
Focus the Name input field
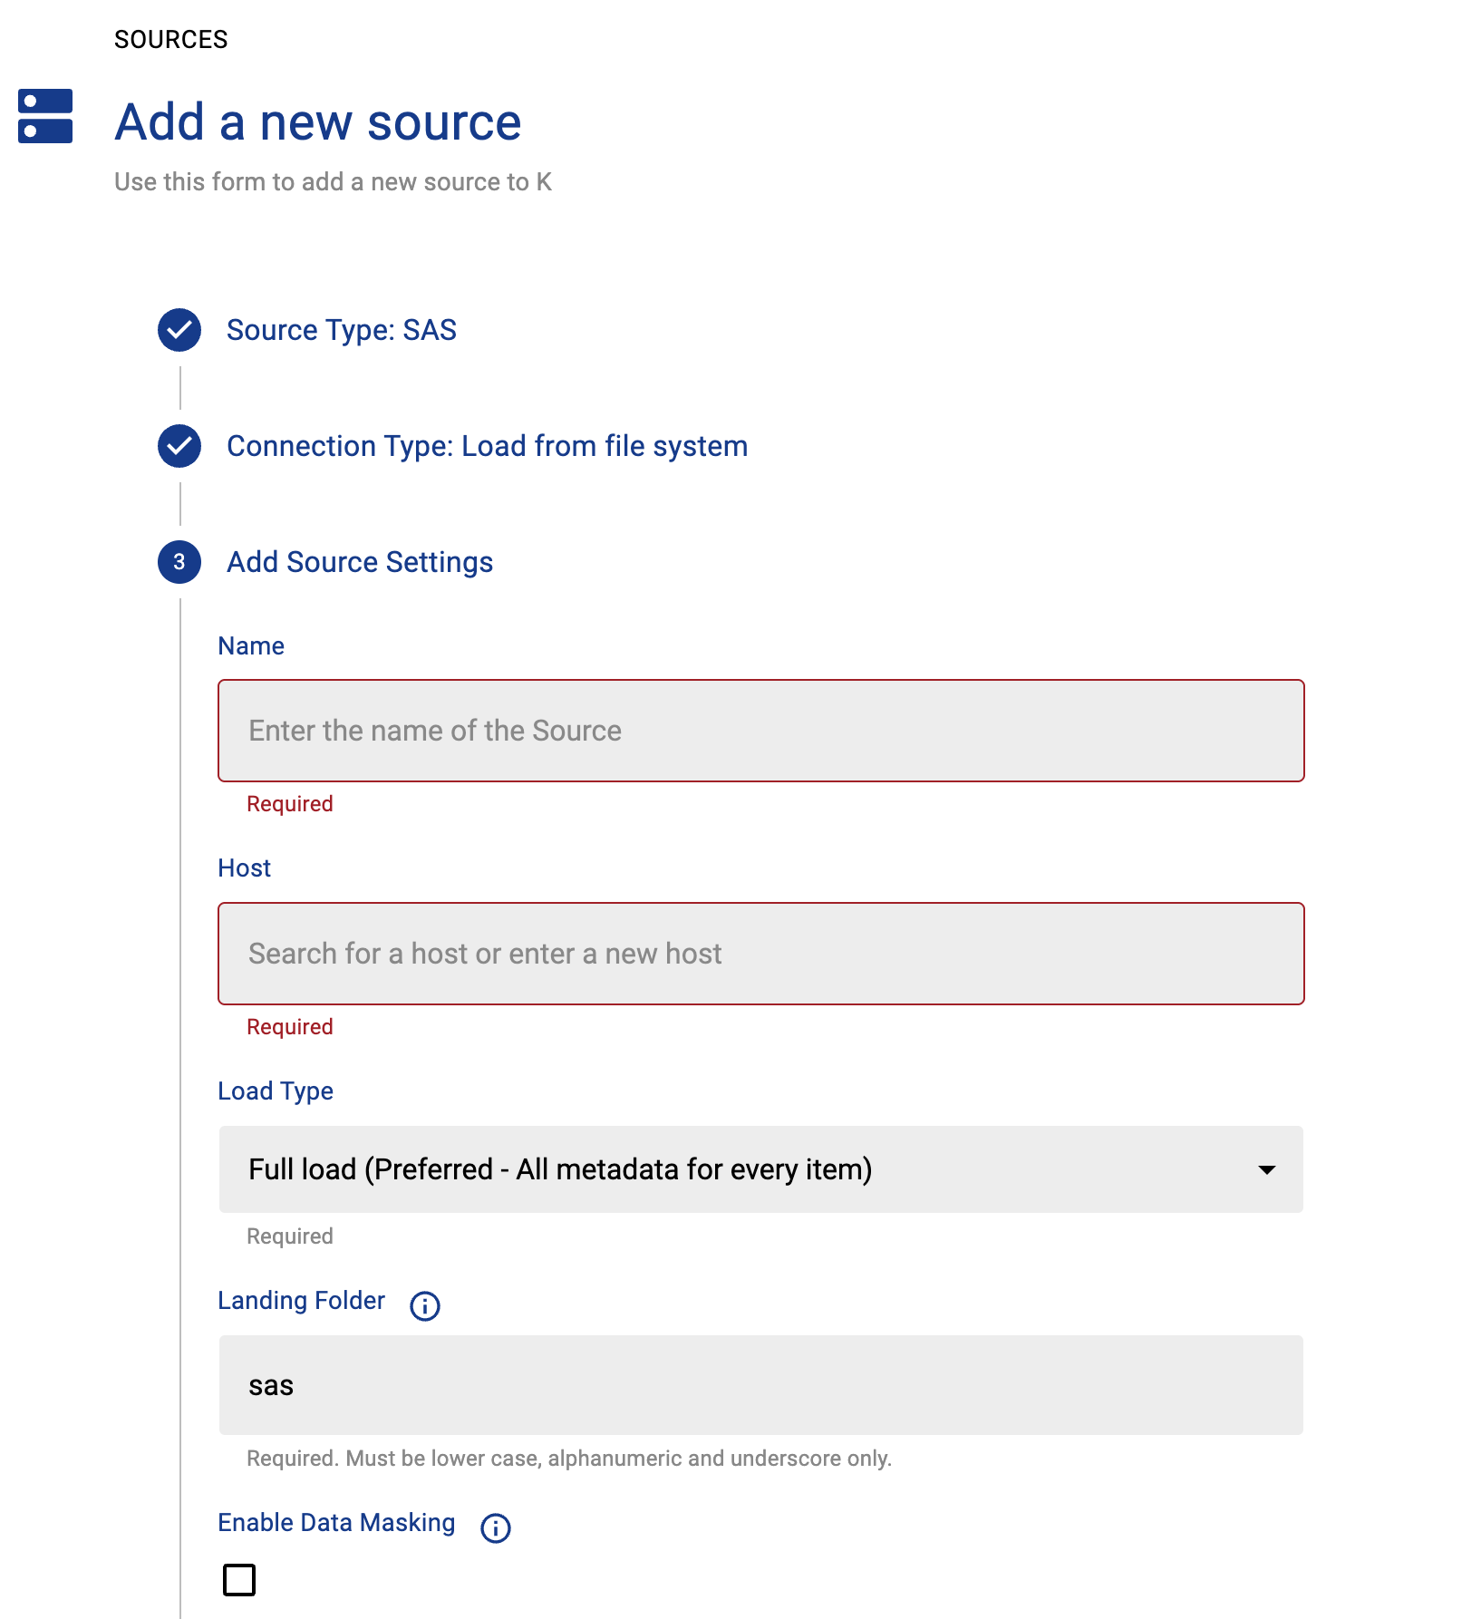[x=760, y=731]
